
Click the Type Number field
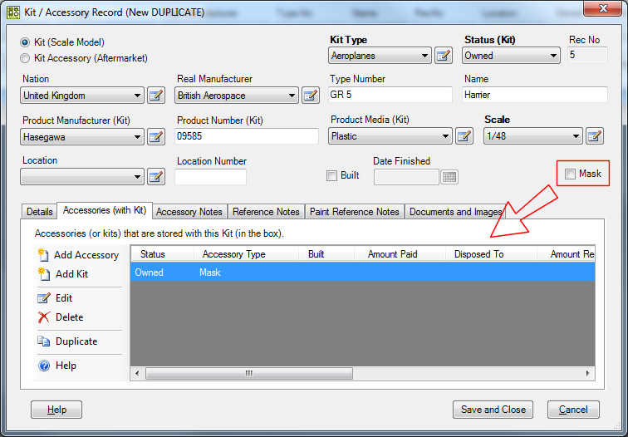click(390, 95)
